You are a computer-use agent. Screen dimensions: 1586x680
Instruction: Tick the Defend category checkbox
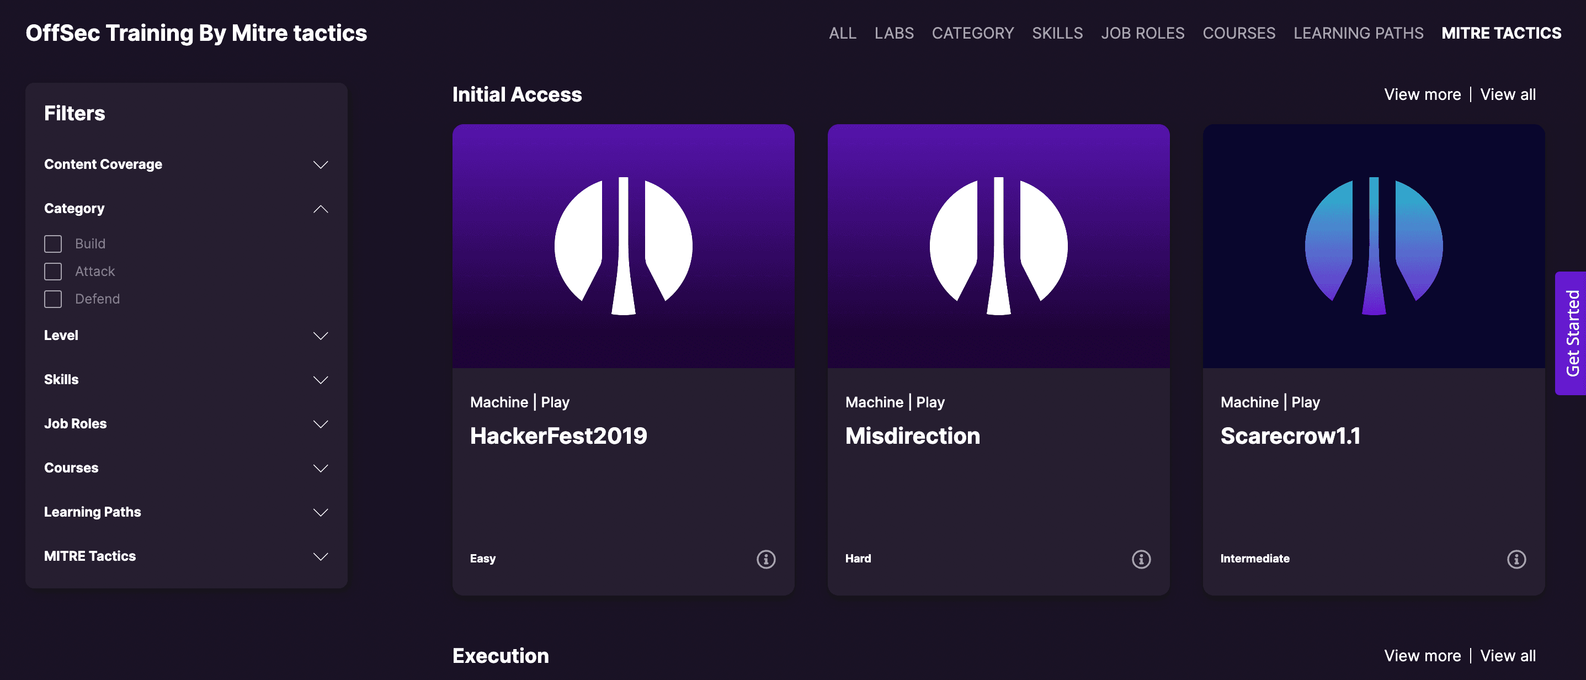click(x=53, y=299)
